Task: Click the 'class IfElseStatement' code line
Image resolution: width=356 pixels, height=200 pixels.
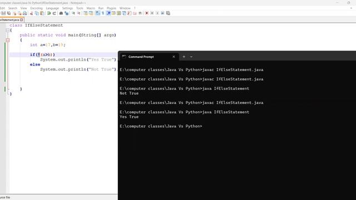Action: tap(36, 25)
